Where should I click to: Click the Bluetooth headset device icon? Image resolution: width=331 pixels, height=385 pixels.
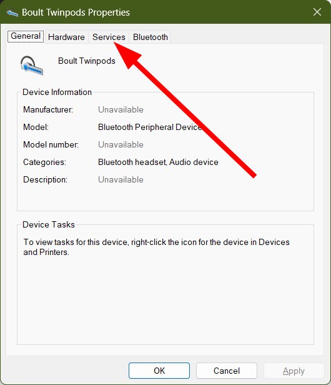32,66
